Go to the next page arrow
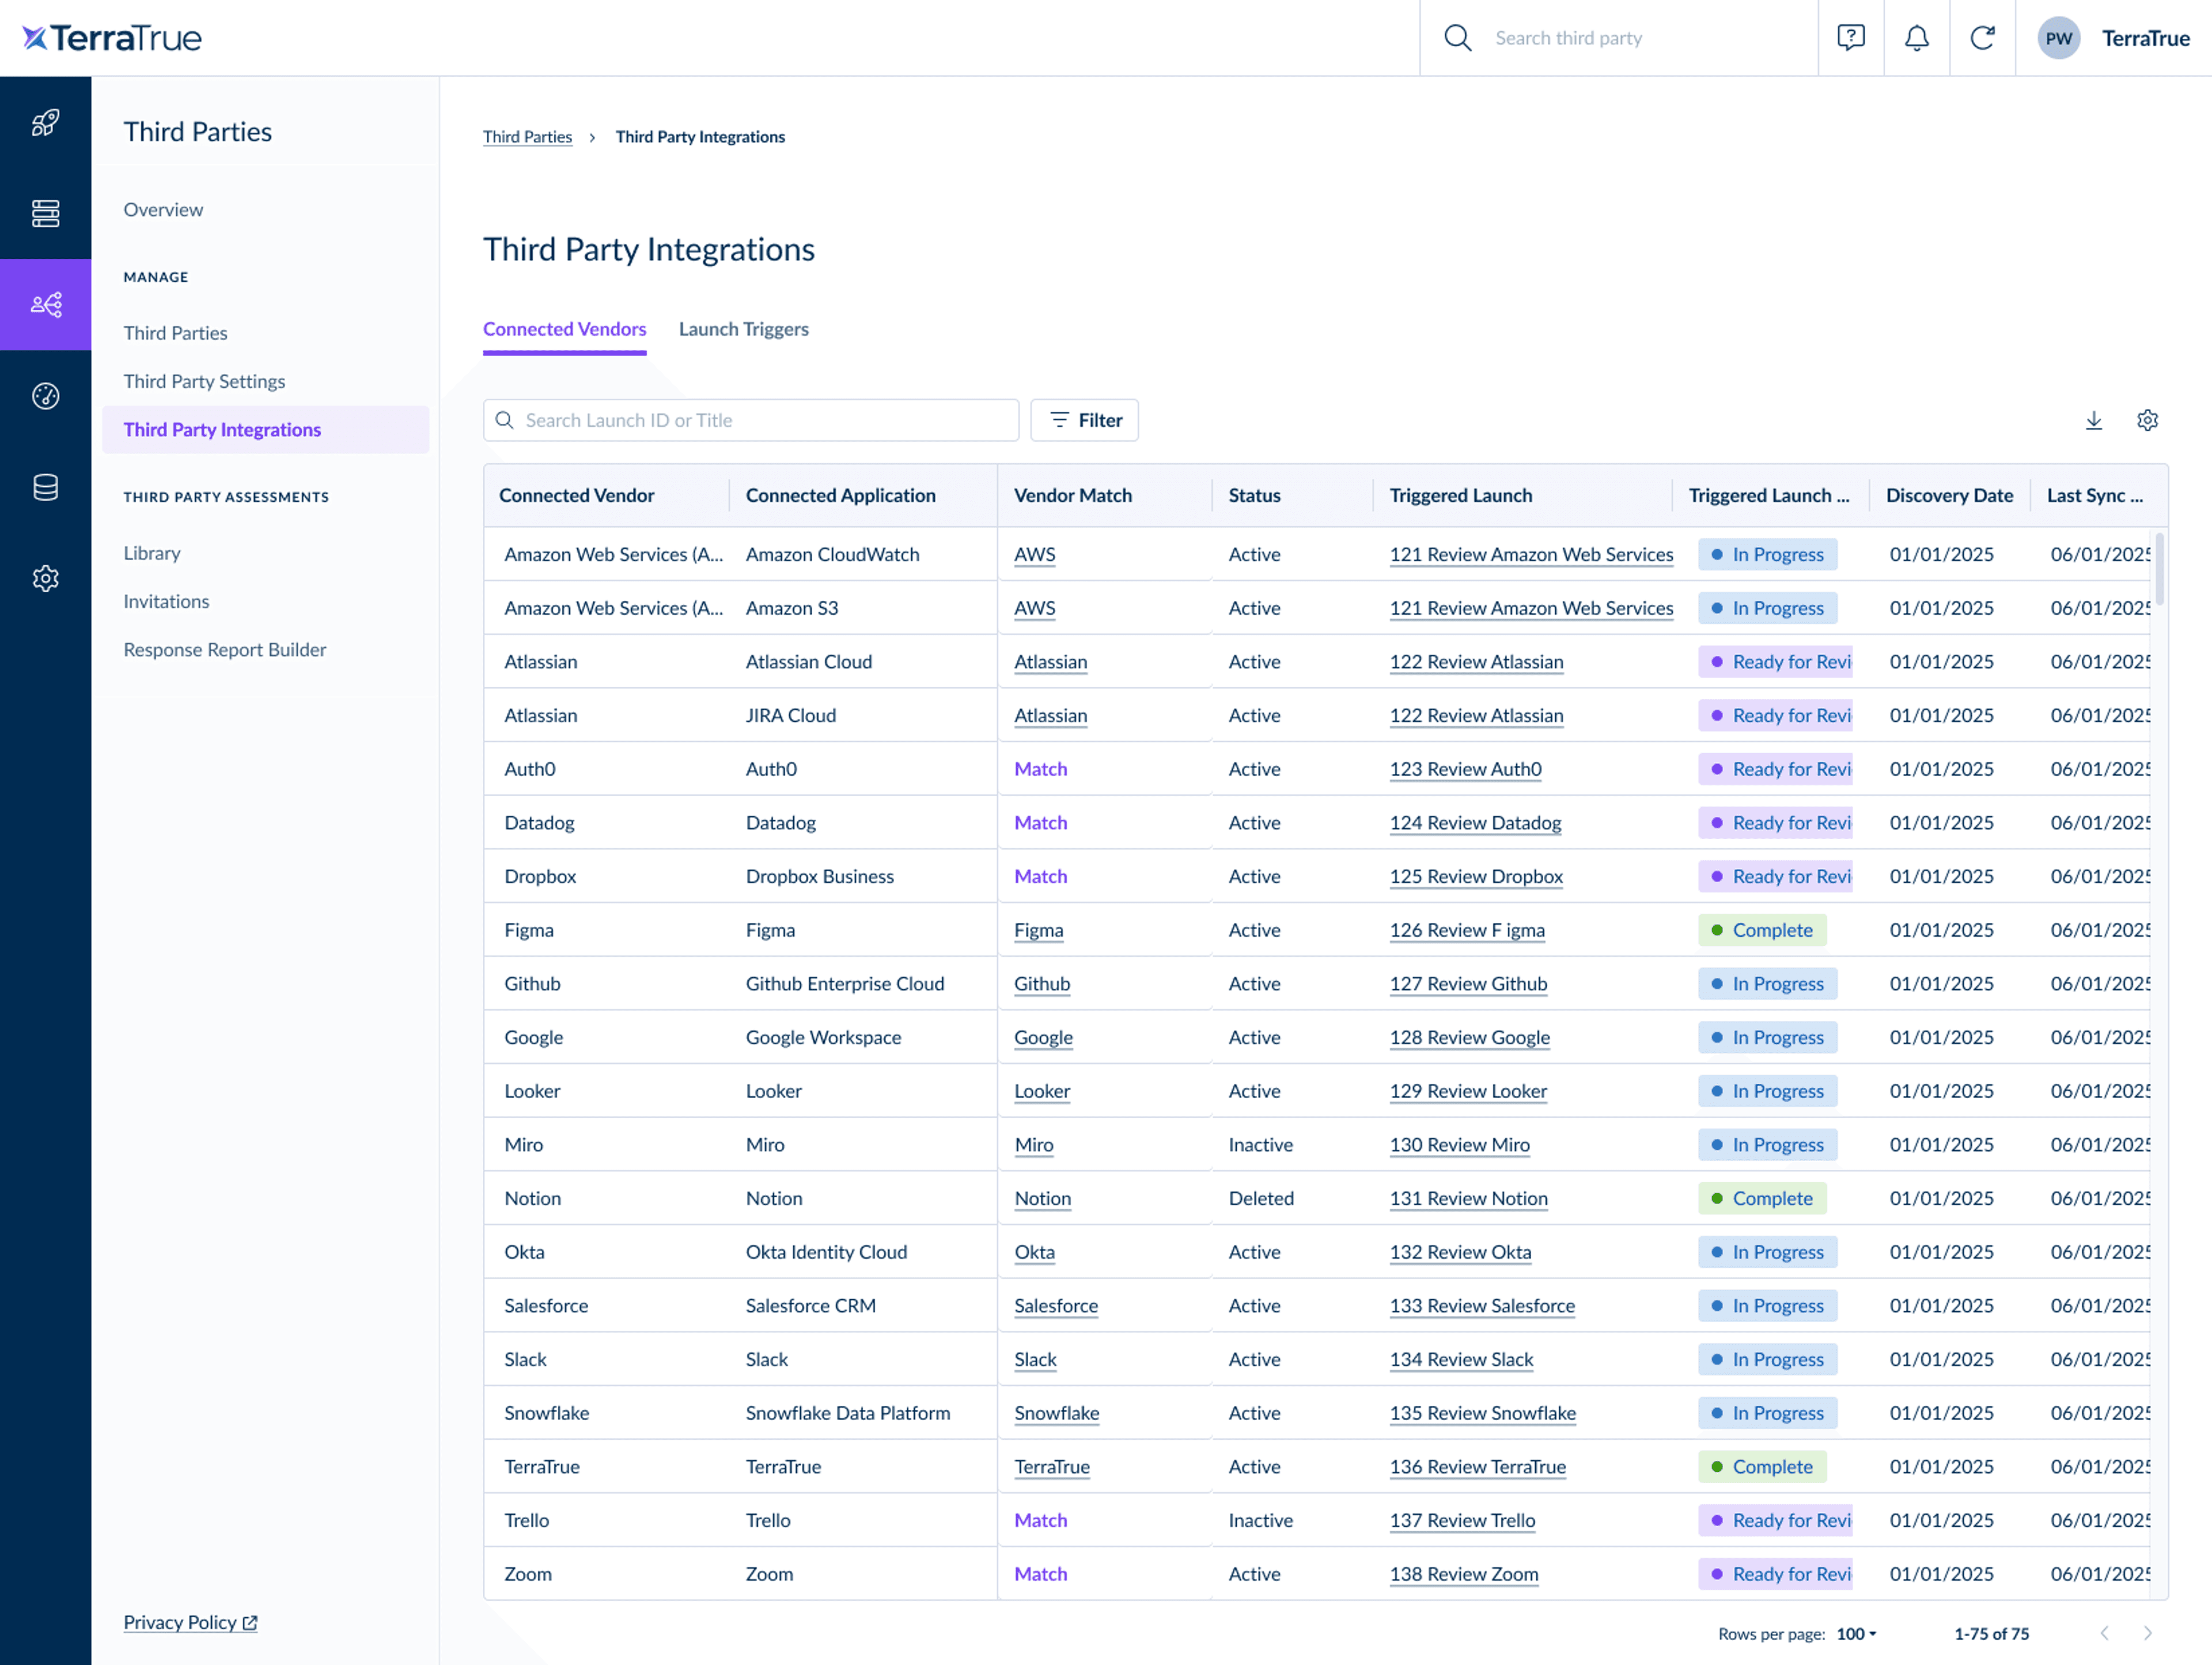2212x1665 pixels. 2147,1633
